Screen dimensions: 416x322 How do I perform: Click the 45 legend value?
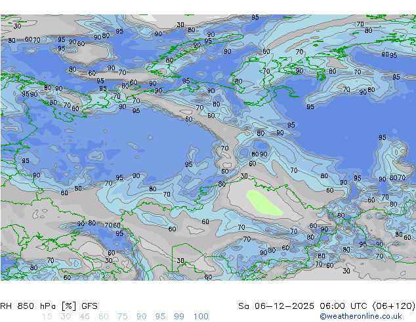click(x=85, y=317)
